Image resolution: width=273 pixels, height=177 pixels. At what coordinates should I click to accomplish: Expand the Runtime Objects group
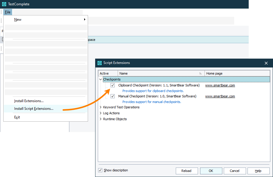pyautogui.click(x=100, y=119)
